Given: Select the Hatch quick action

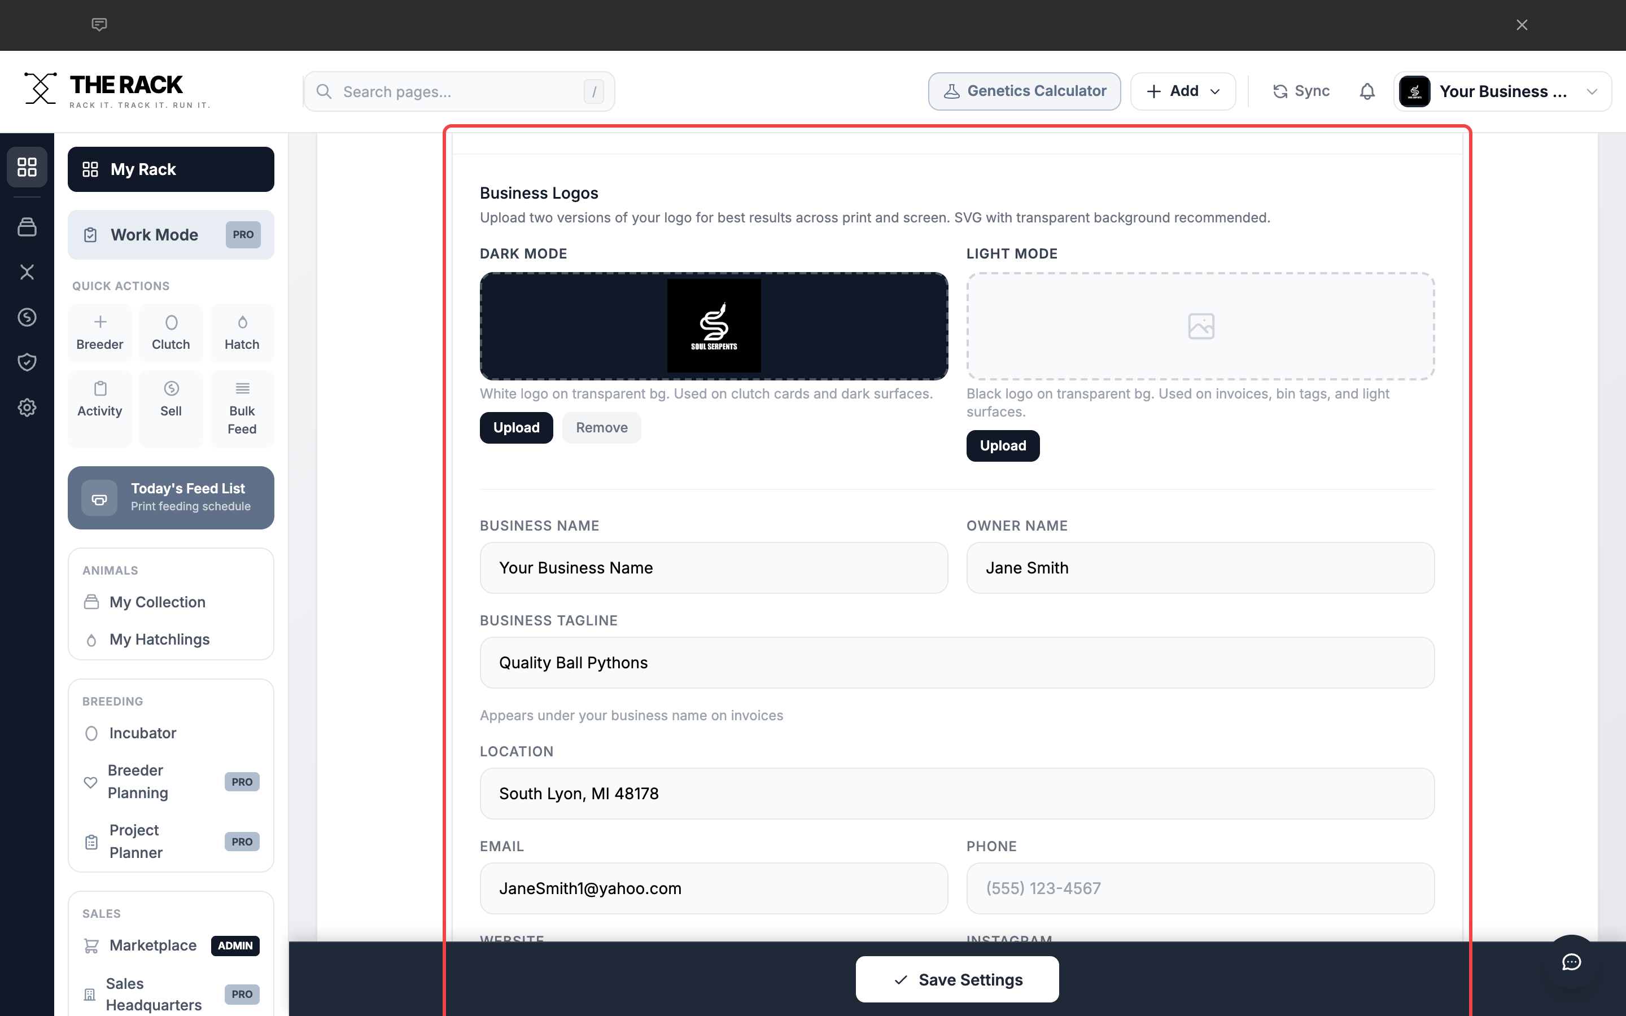Looking at the screenshot, I should tap(242, 333).
